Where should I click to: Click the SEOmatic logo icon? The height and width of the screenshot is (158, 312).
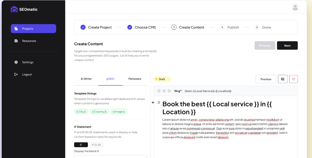pos(14,10)
